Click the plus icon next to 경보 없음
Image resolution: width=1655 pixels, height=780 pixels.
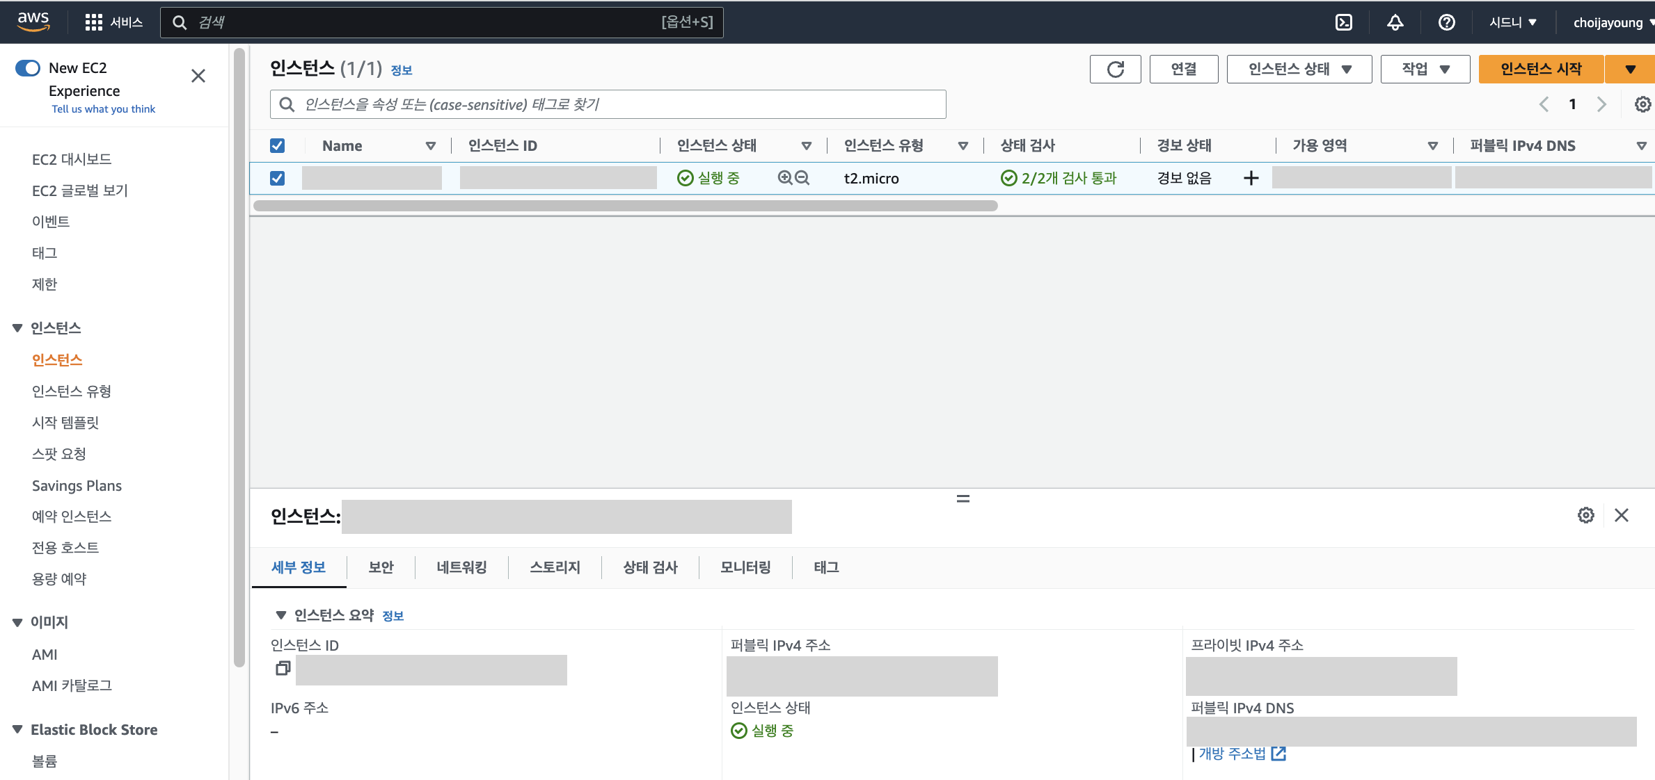pyautogui.click(x=1251, y=178)
